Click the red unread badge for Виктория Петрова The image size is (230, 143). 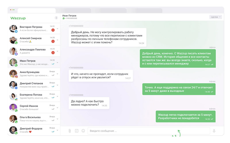pyautogui.click(x=53, y=30)
